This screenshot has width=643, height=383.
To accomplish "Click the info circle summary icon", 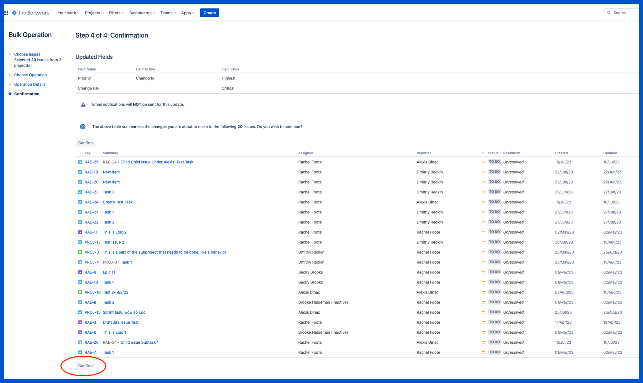I will [x=82, y=126].
